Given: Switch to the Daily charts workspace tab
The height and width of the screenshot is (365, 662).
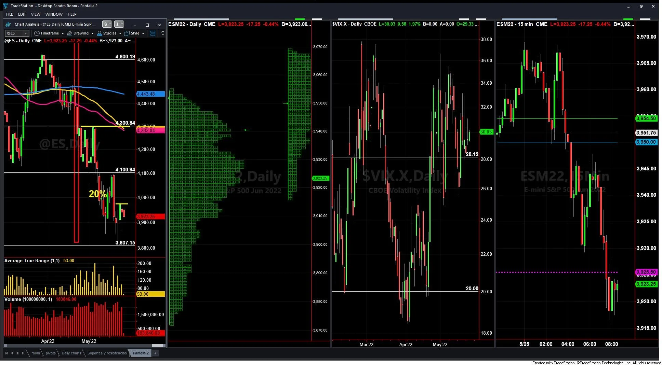Looking at the screenshot, I should (71, 353).
